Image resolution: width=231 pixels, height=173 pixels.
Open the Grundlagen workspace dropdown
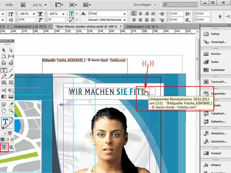(145, 5)
